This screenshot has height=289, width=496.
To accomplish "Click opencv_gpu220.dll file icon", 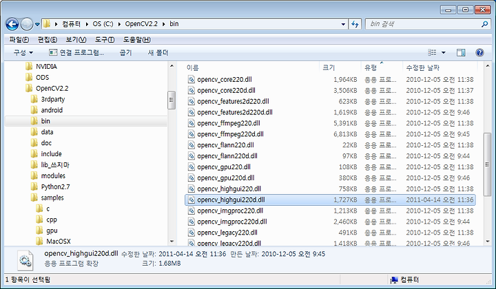I will click(191, 167).
